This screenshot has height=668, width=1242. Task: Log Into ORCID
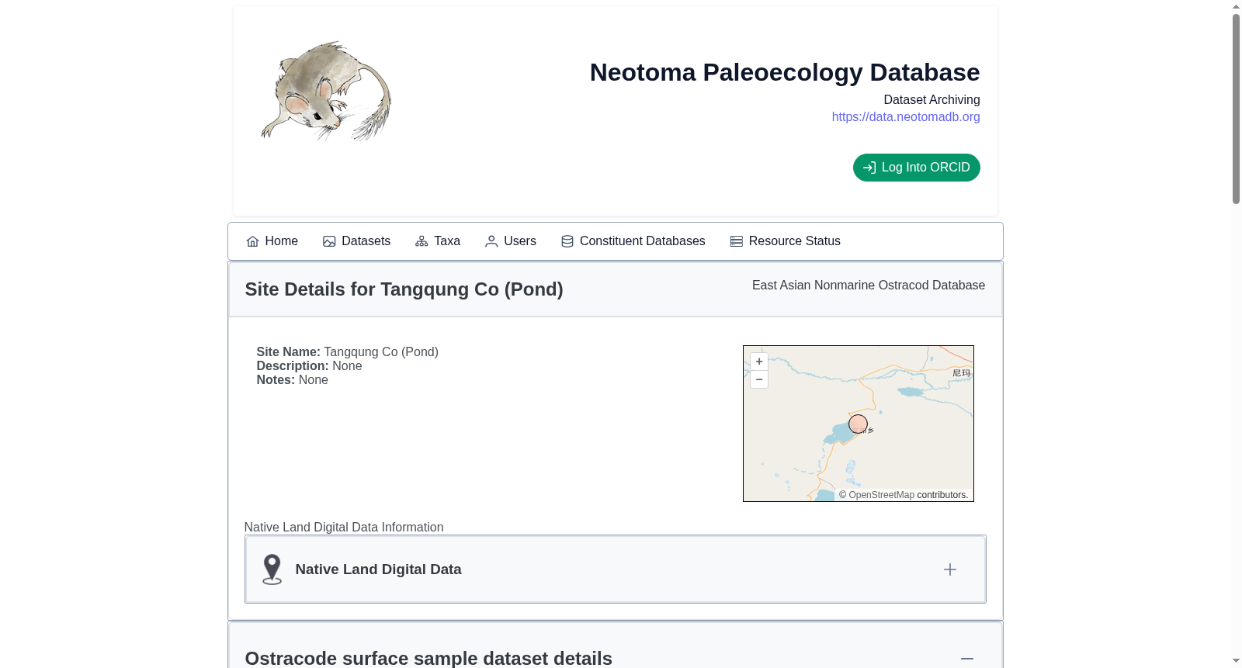tap(917, 168)
